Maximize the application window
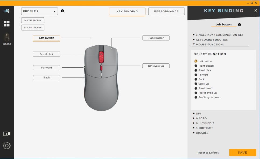The height and width of the screenshot is (159, 260). 252,3
